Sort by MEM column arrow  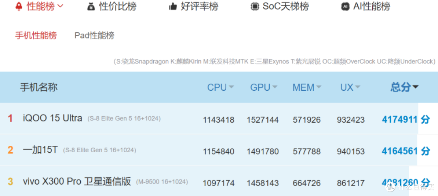pyautogui.click(x=318, y=87)
